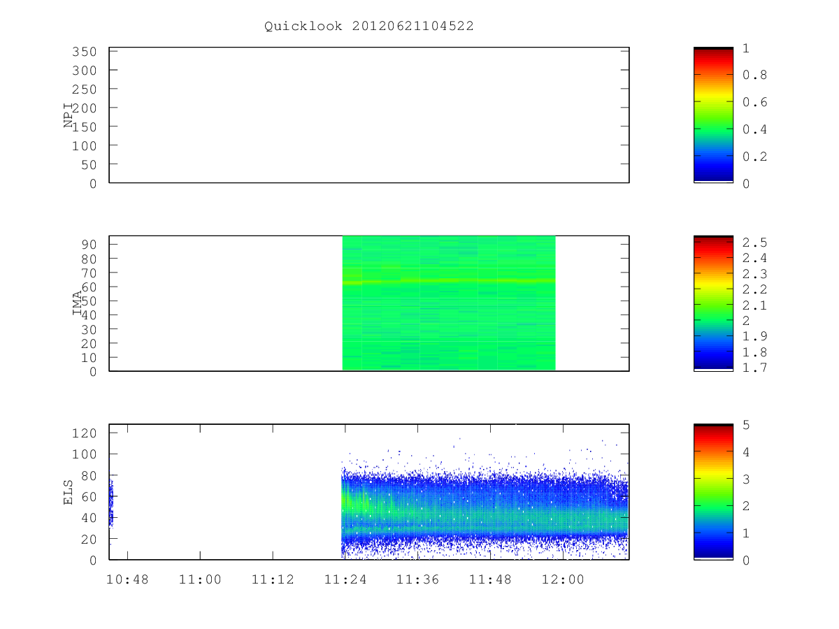The height and width of the screenshot is (629, 839).
Task: Click the green IMA spectrogram data block
Action: 448,303
